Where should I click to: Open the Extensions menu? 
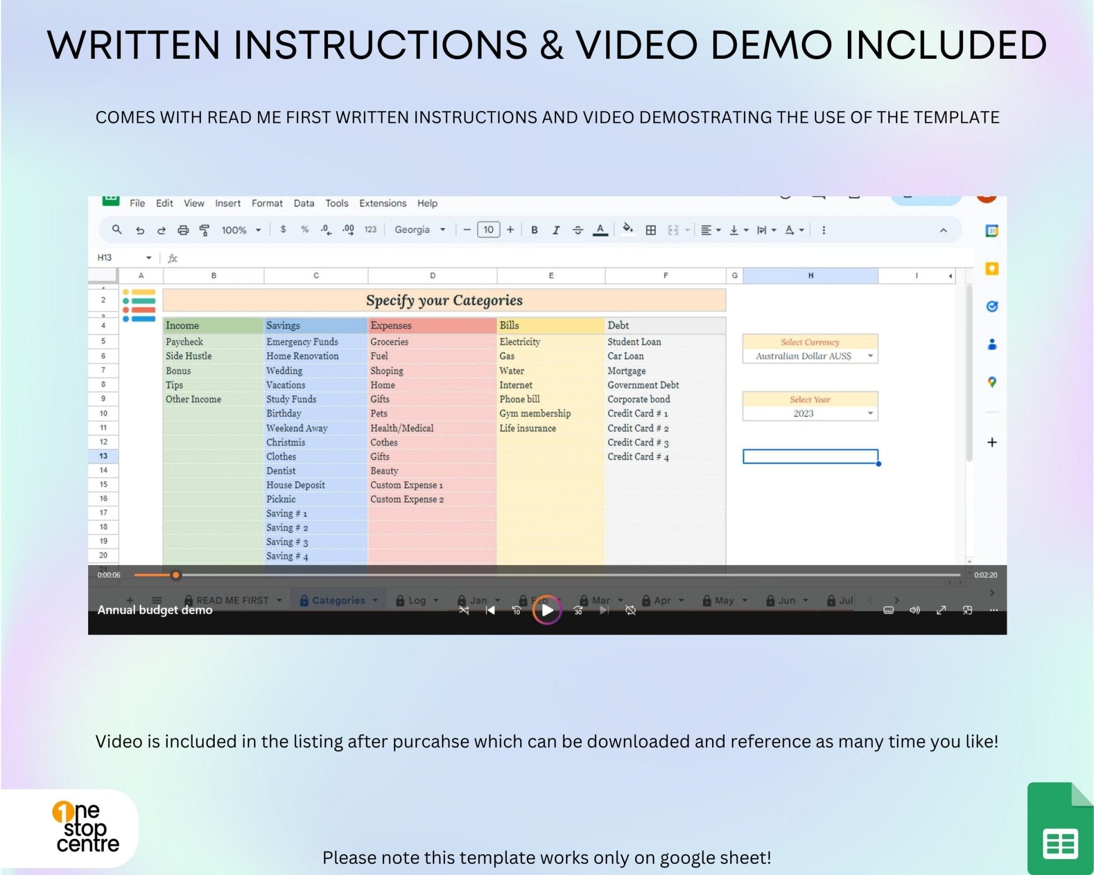tap(382, 203)
